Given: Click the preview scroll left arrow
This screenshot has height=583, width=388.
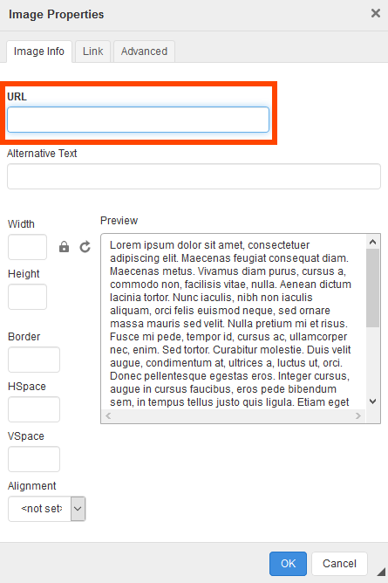Looking at the screenshot, I should pos(108,415).
